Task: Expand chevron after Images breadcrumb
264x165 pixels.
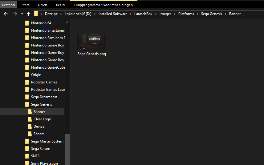Action: 175,14
